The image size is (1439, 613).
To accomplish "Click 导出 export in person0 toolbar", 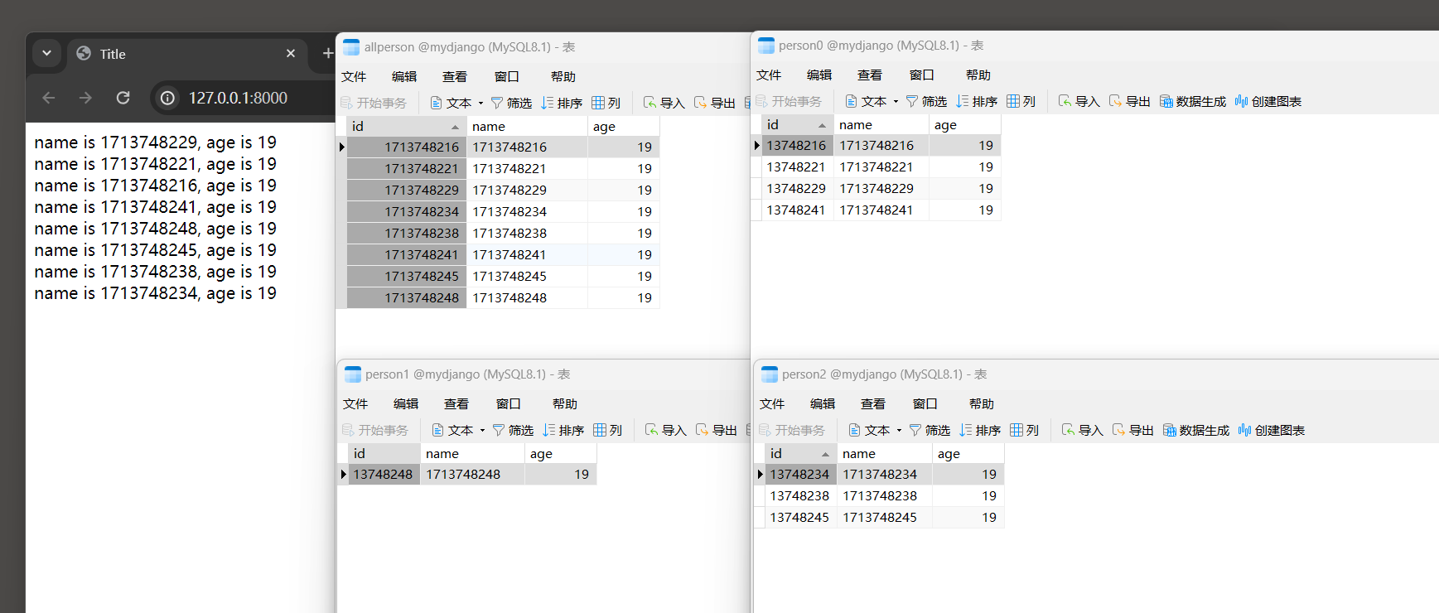I will click(x=1129, y=101).
